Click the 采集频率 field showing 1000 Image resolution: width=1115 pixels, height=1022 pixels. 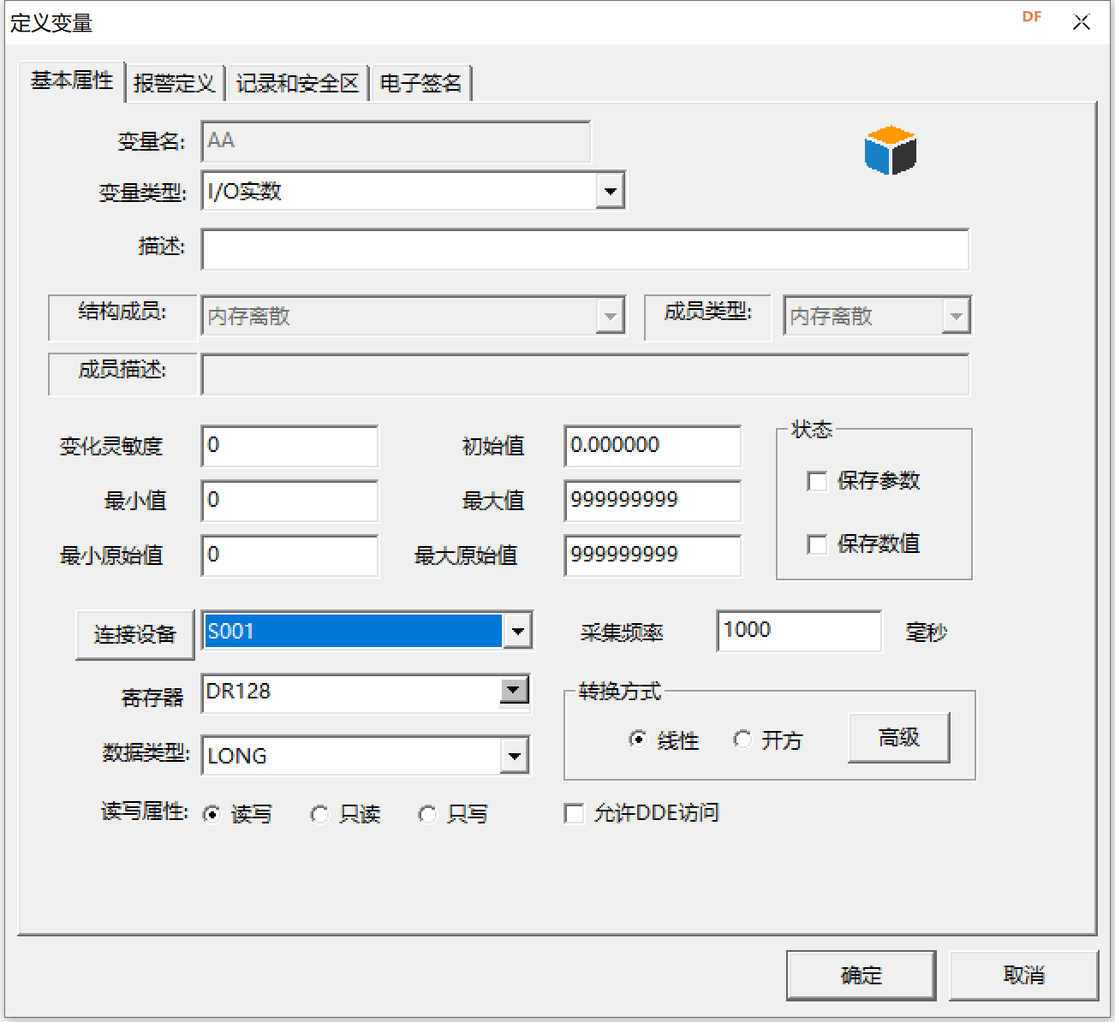click(799, 631)
